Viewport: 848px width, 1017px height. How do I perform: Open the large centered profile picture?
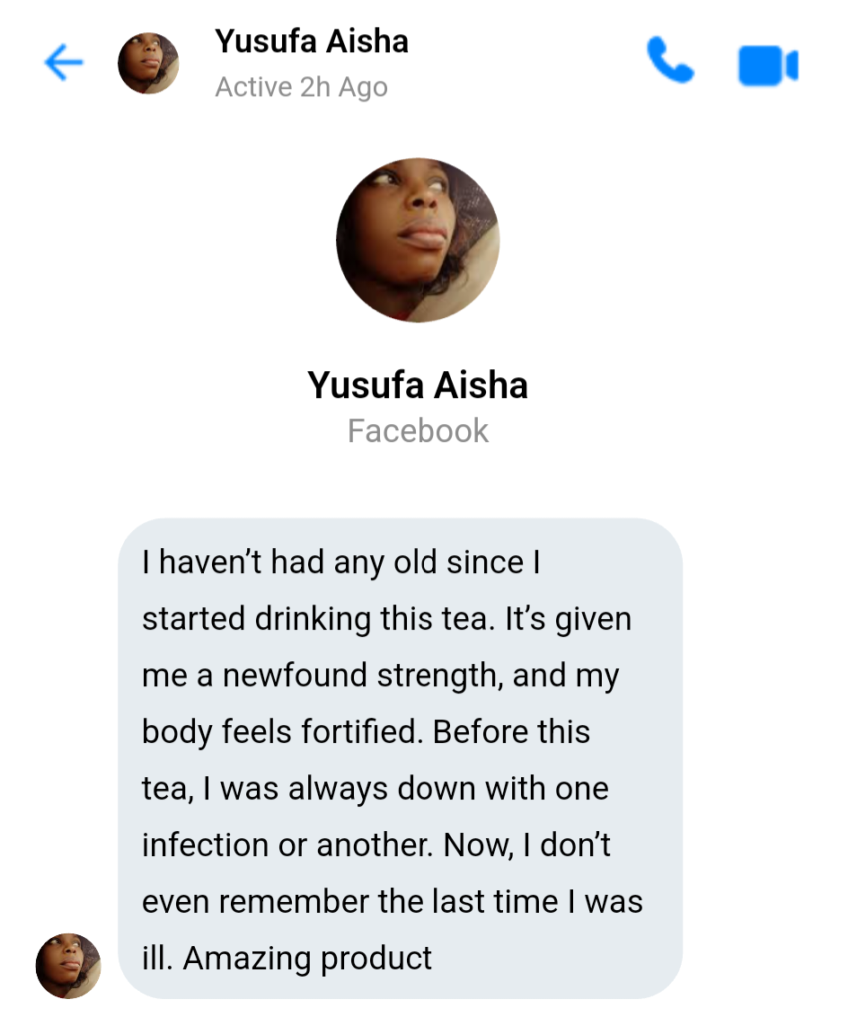click(418, 240)
